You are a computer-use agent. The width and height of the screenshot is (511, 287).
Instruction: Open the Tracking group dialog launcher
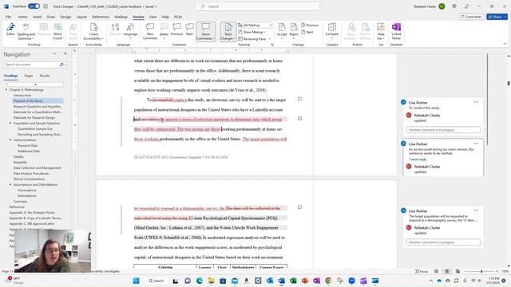pyautogui.click(x=272, y=45)
